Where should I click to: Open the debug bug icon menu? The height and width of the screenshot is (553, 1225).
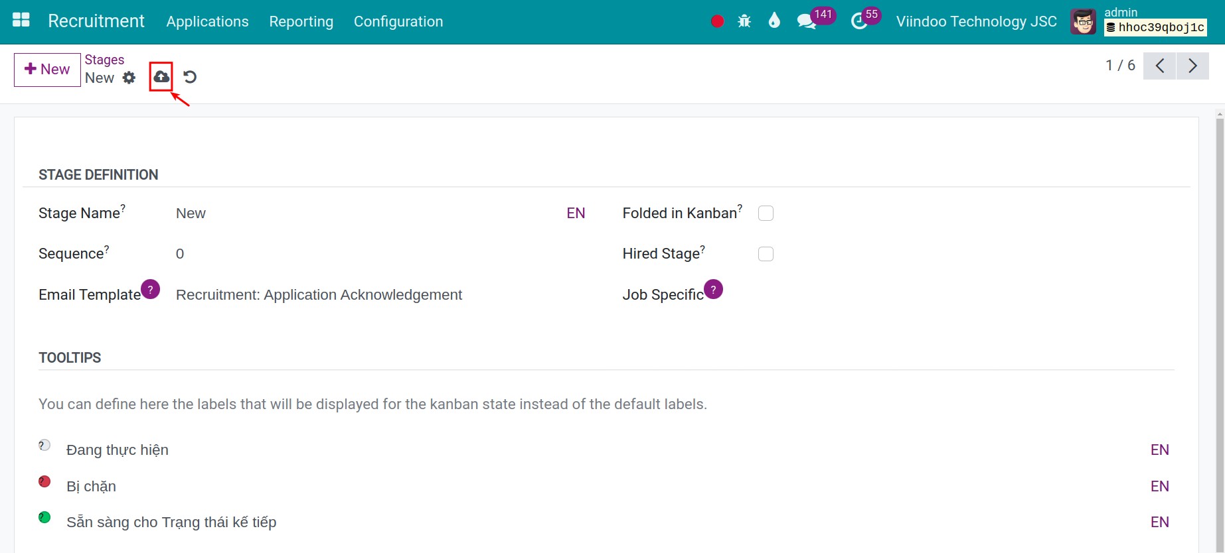click(x=744, y=21)
